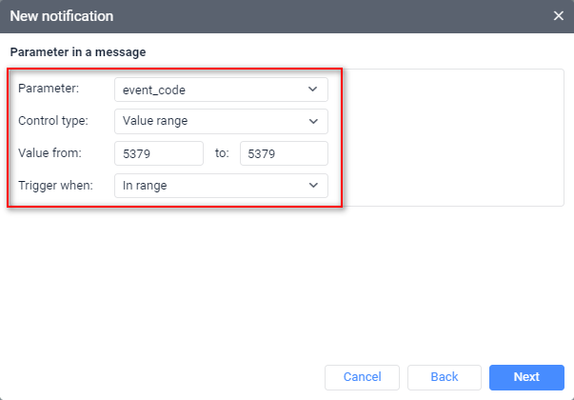The image size is (574, 400).
Task: Focus the 'to' value input field
Action: (284, 153)
